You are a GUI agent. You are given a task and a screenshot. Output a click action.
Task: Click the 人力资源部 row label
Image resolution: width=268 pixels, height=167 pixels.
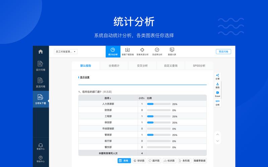tap(108, 104)
